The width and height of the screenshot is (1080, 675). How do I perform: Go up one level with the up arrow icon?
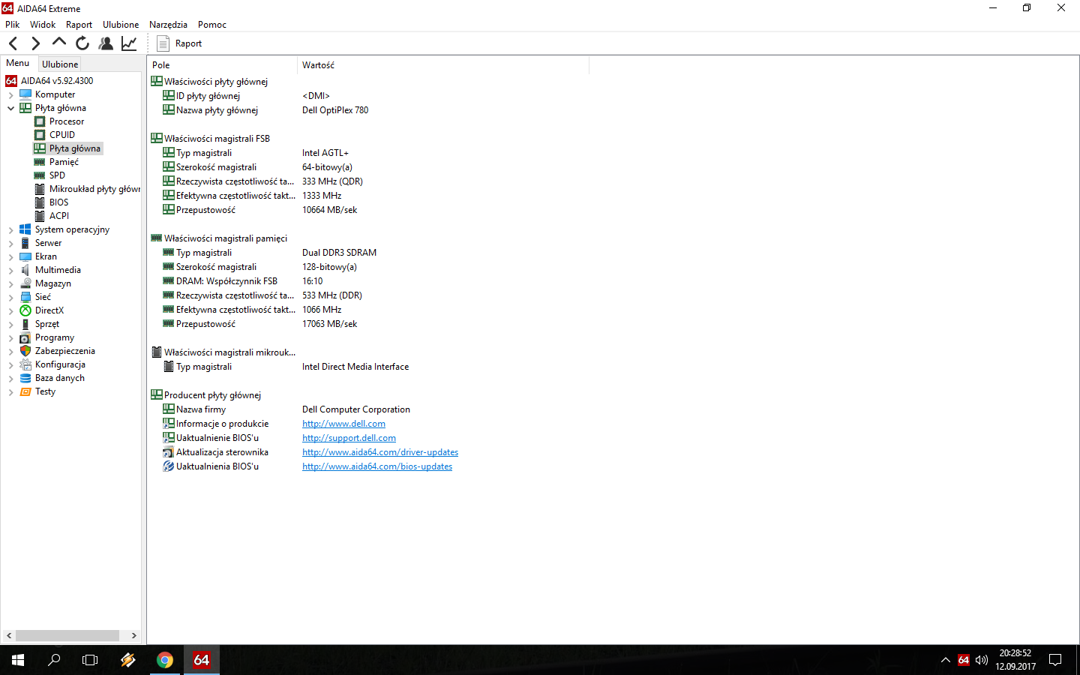(58, 42)
